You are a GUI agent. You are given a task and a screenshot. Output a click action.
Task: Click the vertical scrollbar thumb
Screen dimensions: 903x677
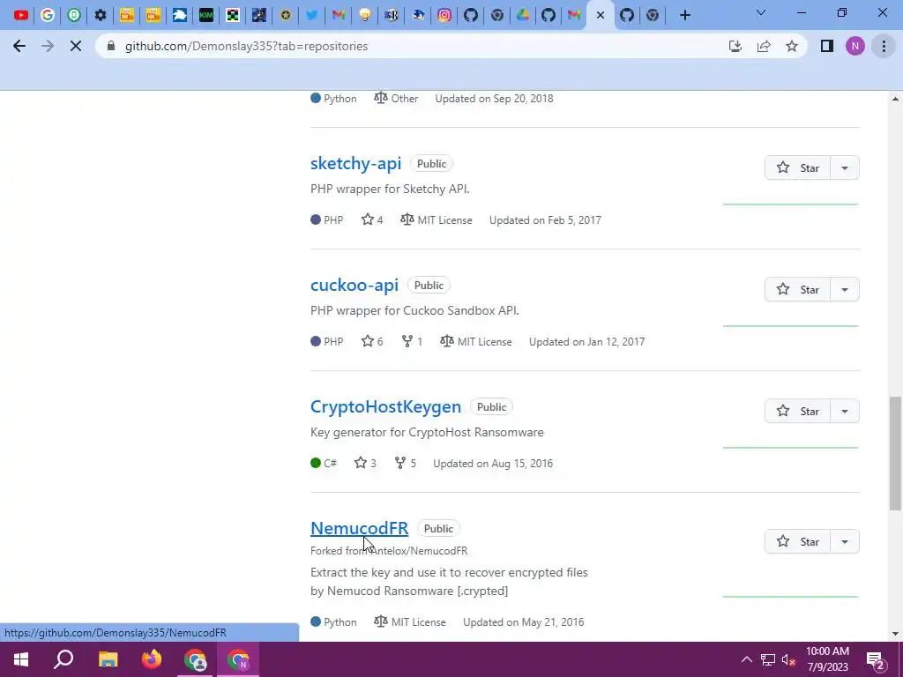coord(895,452)
